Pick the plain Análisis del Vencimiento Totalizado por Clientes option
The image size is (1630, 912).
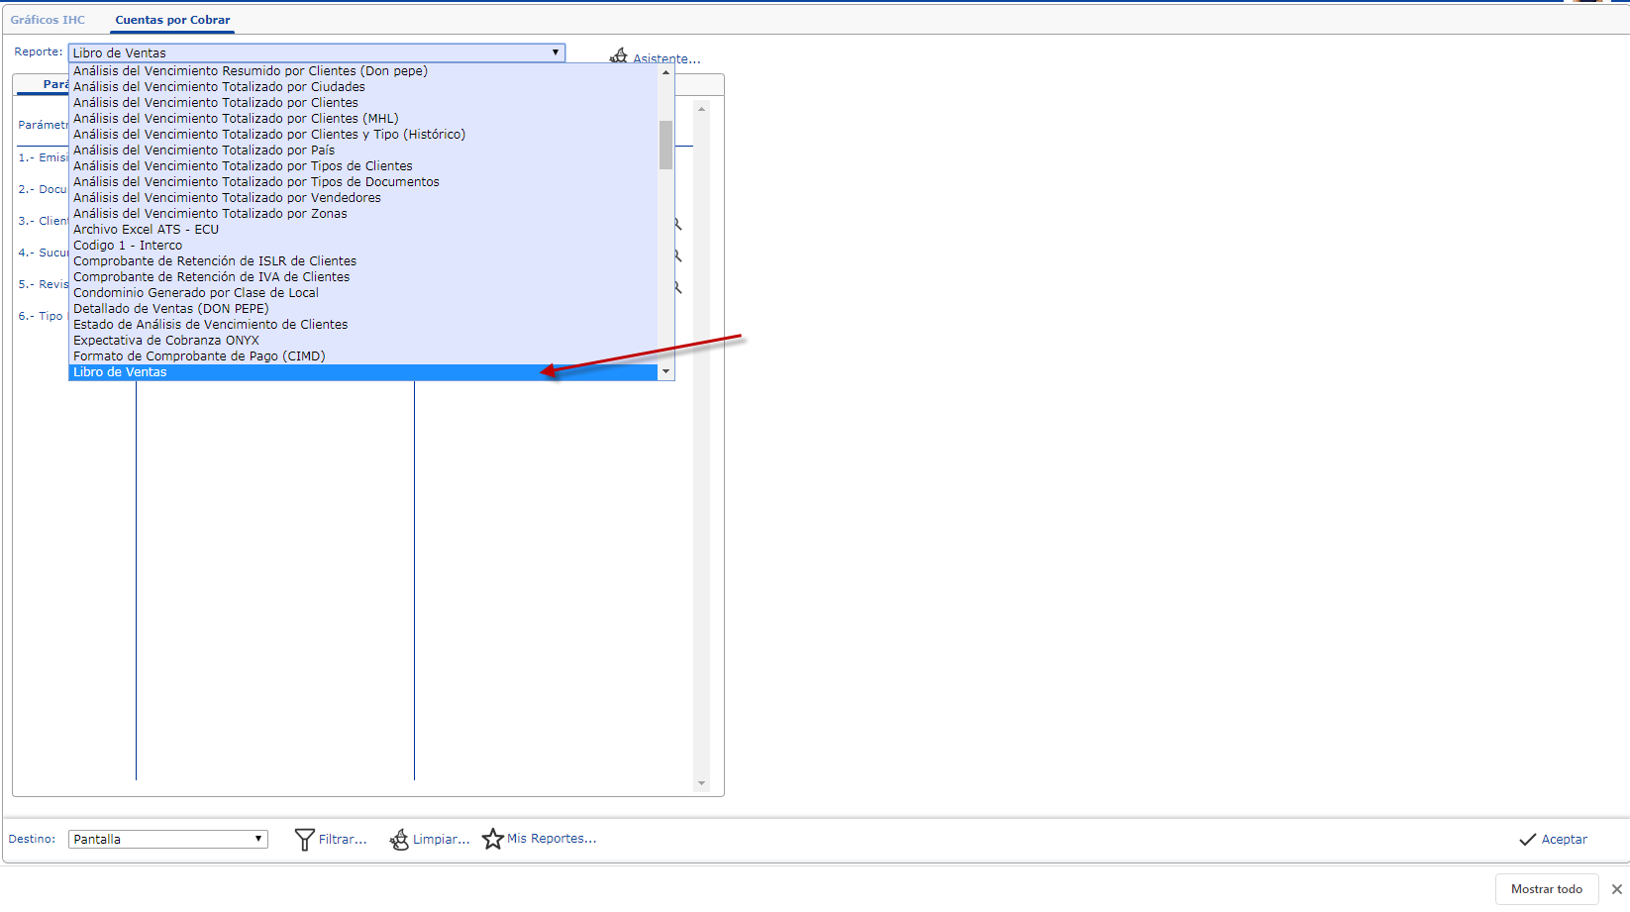[x=362, y=103]
